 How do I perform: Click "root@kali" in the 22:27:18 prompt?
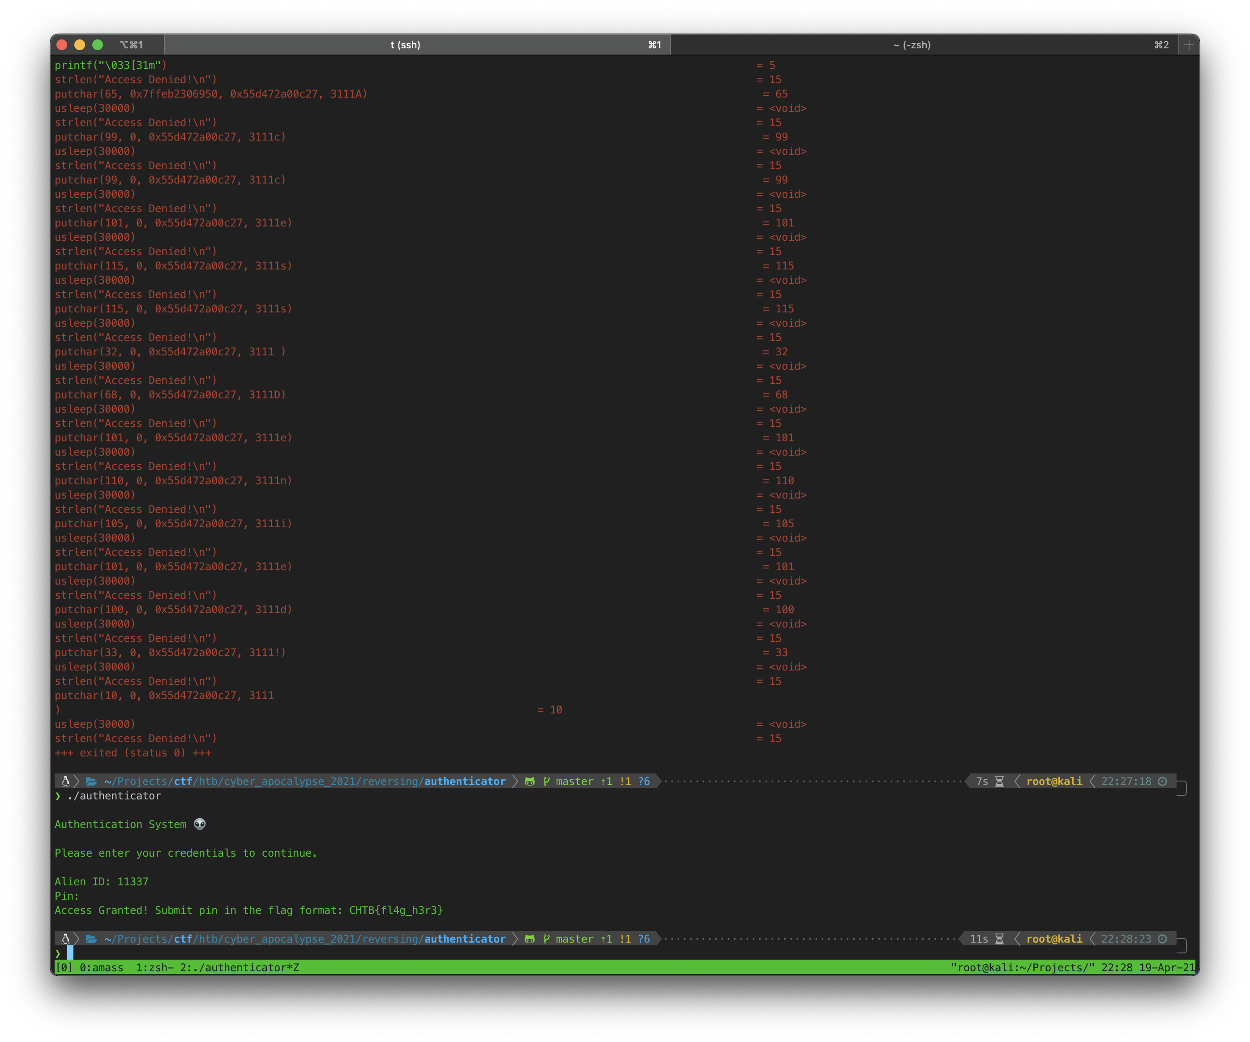[1054, 781]
